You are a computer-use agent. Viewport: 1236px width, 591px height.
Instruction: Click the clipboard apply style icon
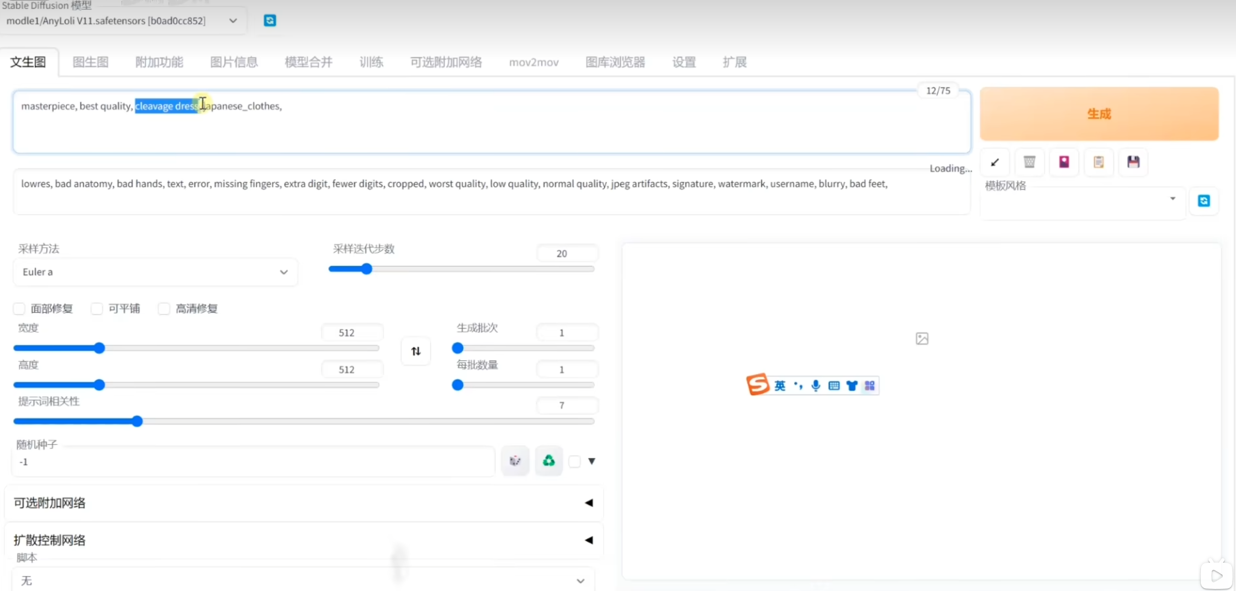point(1099,162)
